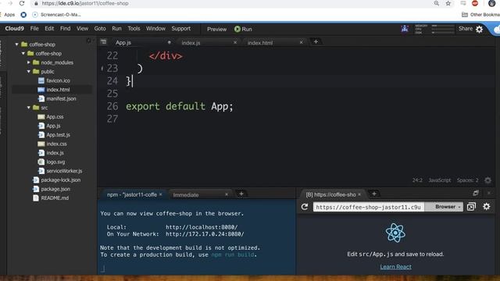Open Cloud9 preferences gear icon
The height and width of the screenshot is (281, 500).
click(479, 30)
